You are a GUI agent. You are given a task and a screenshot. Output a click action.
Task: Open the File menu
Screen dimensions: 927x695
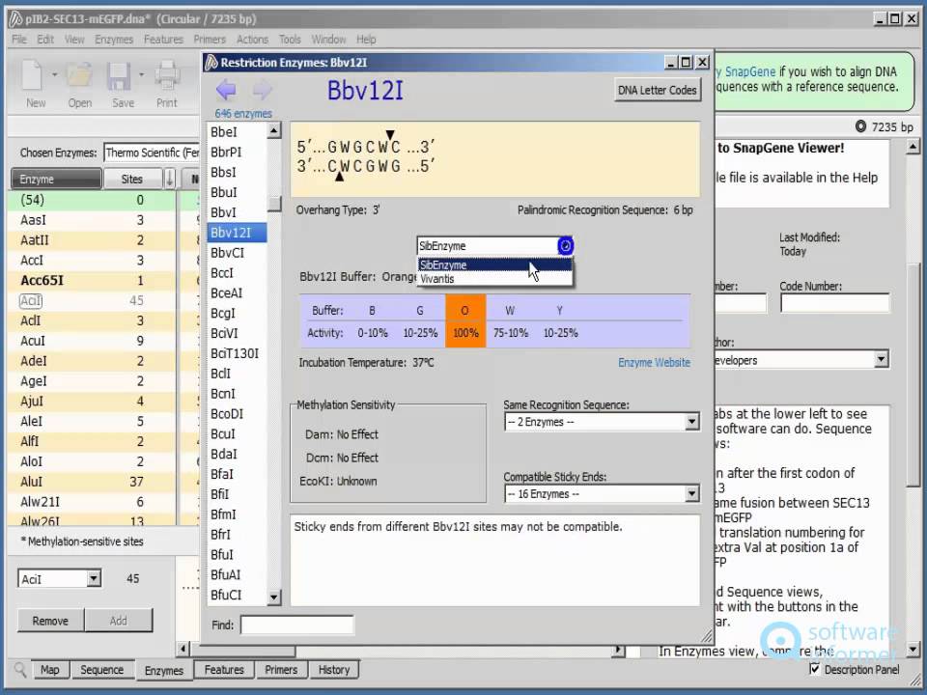tap(19, 40)
